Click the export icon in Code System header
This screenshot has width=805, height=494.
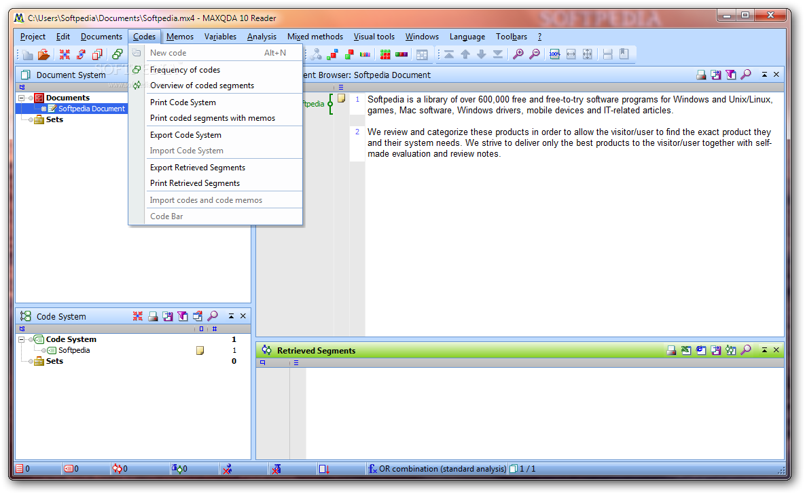click(x=168, y=316)
